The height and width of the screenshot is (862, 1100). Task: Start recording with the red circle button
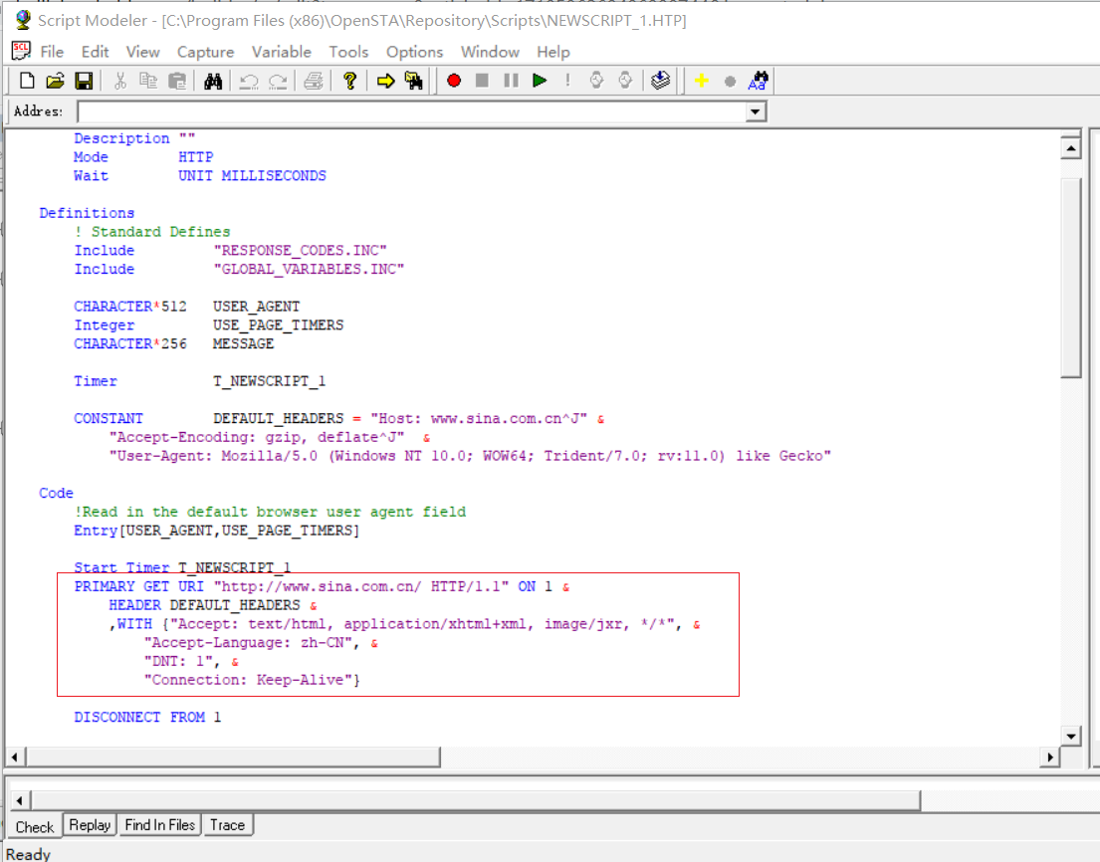454,81
